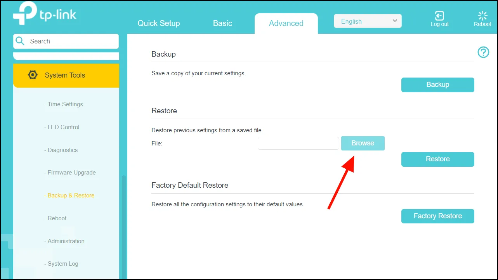This screenshot has height=280, width=498.
Task: Click the search magnifier icon
Action: (20, 41)
